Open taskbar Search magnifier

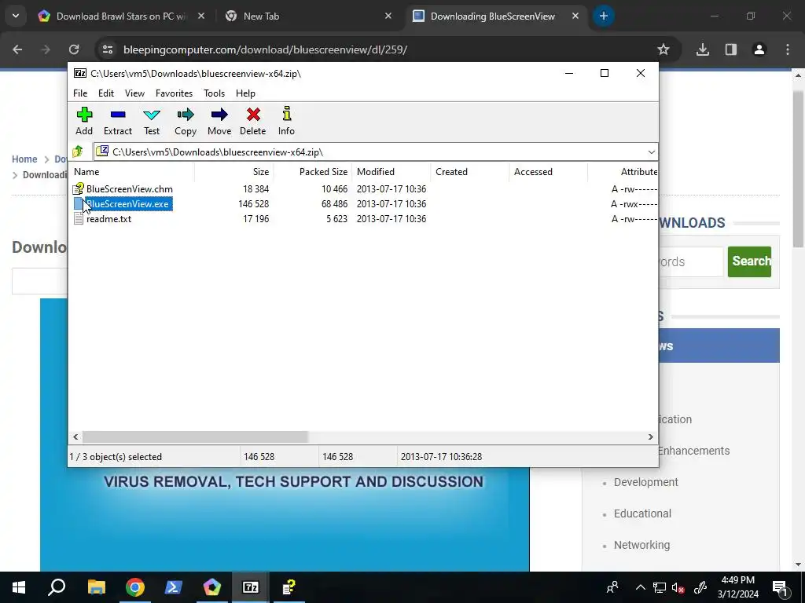pyautogui.click(x=57, y=587)
